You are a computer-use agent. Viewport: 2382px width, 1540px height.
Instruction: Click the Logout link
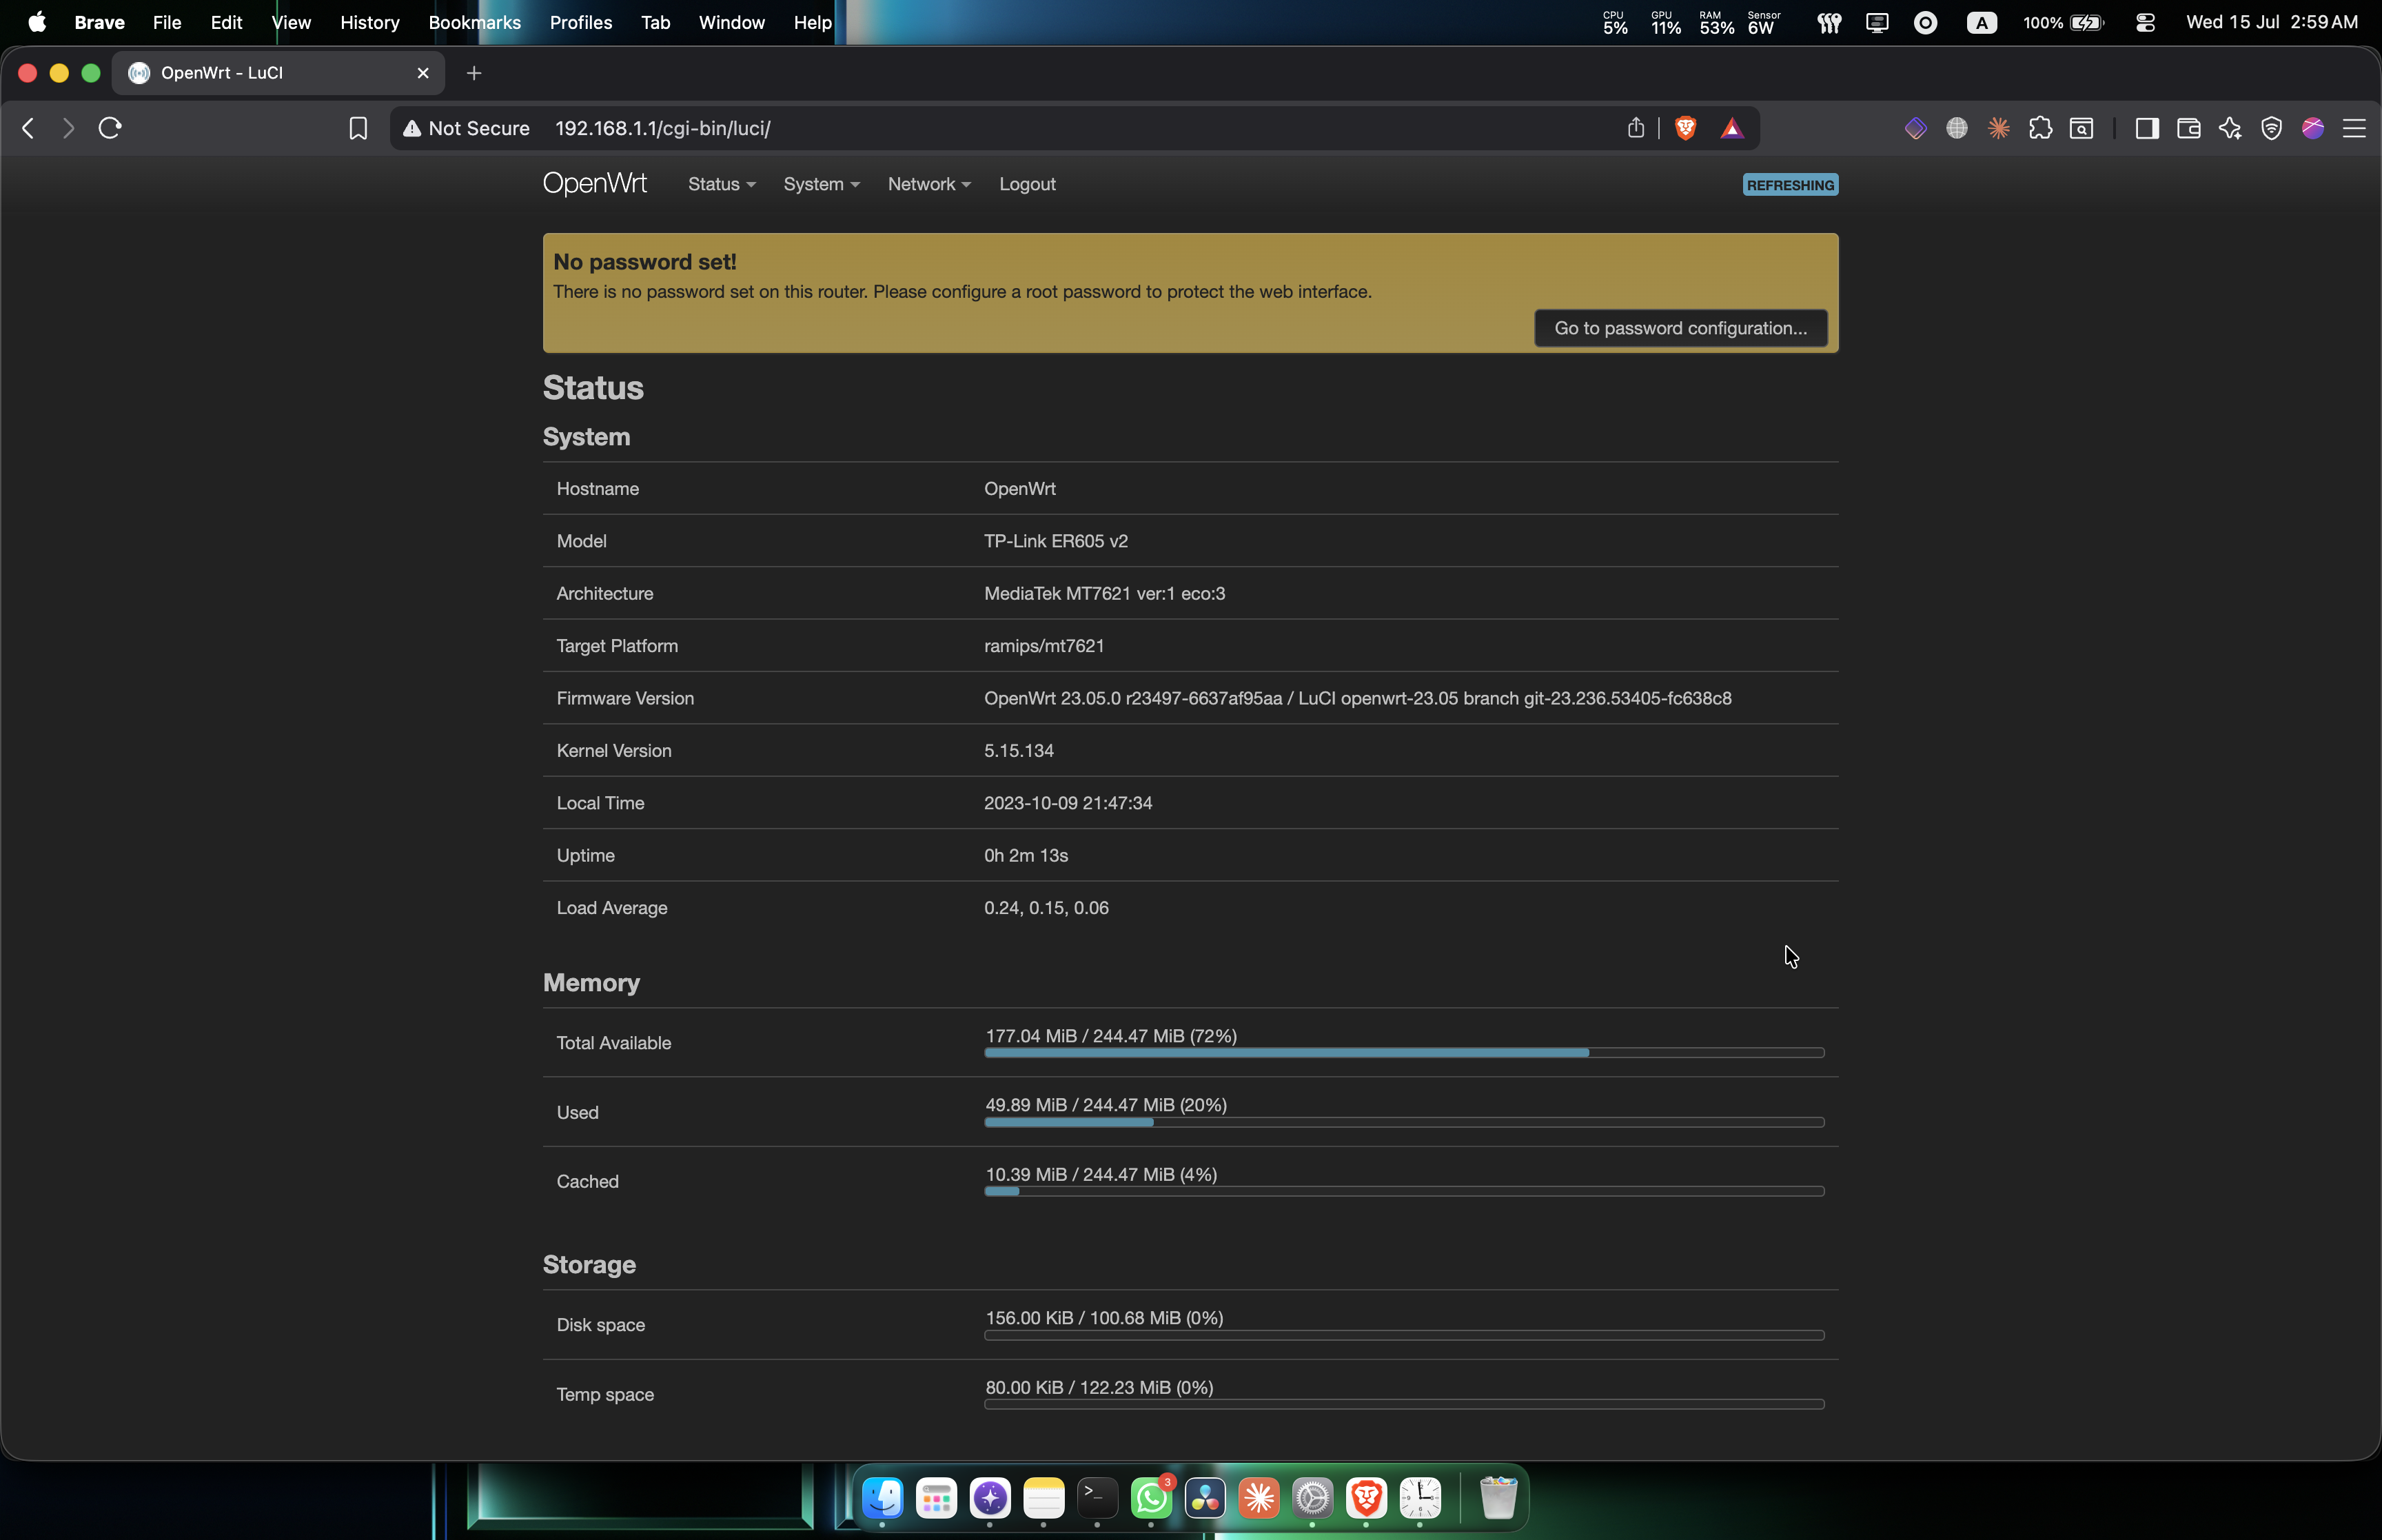click(1028, 184)
